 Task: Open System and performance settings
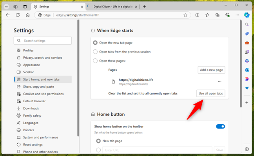click(x=43, y=137)
